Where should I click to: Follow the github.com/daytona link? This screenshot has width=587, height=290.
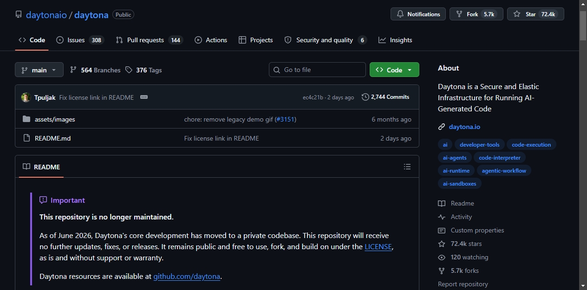click(187, 277)
